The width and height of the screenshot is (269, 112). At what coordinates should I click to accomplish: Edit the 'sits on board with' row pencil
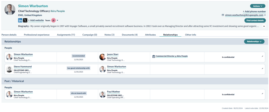point(262,93)
